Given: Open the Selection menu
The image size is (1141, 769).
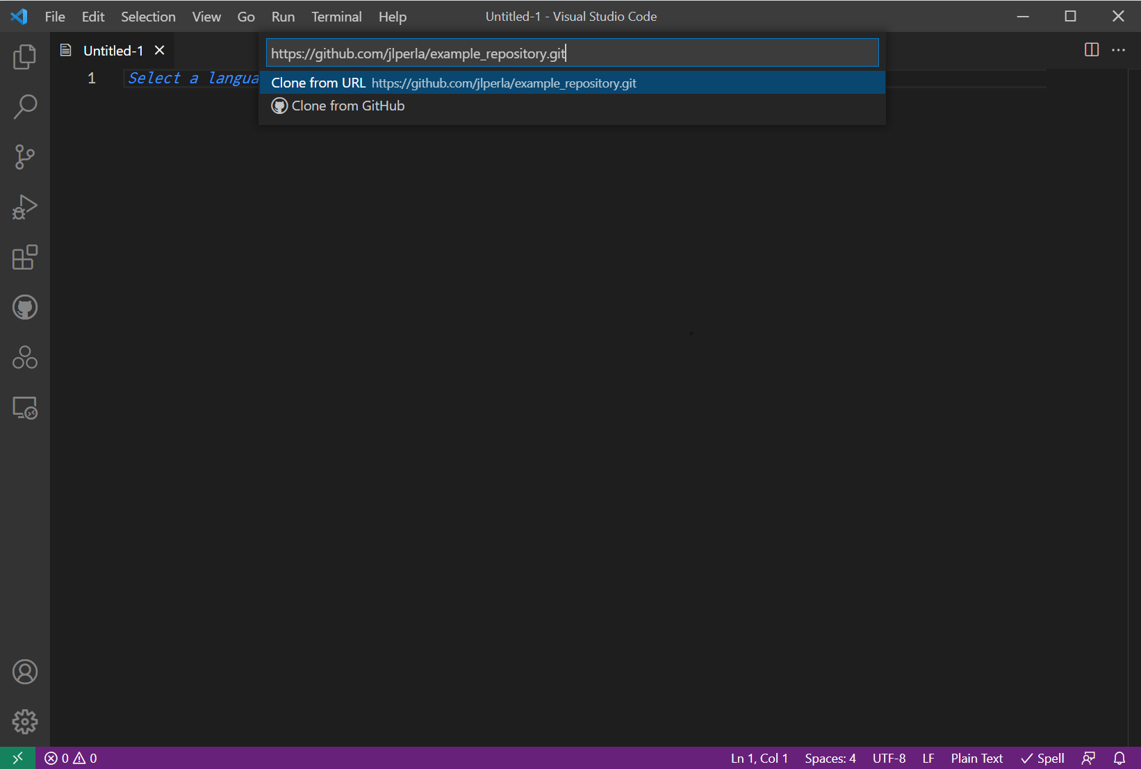Looking at the screenshot, I should 148,17.
